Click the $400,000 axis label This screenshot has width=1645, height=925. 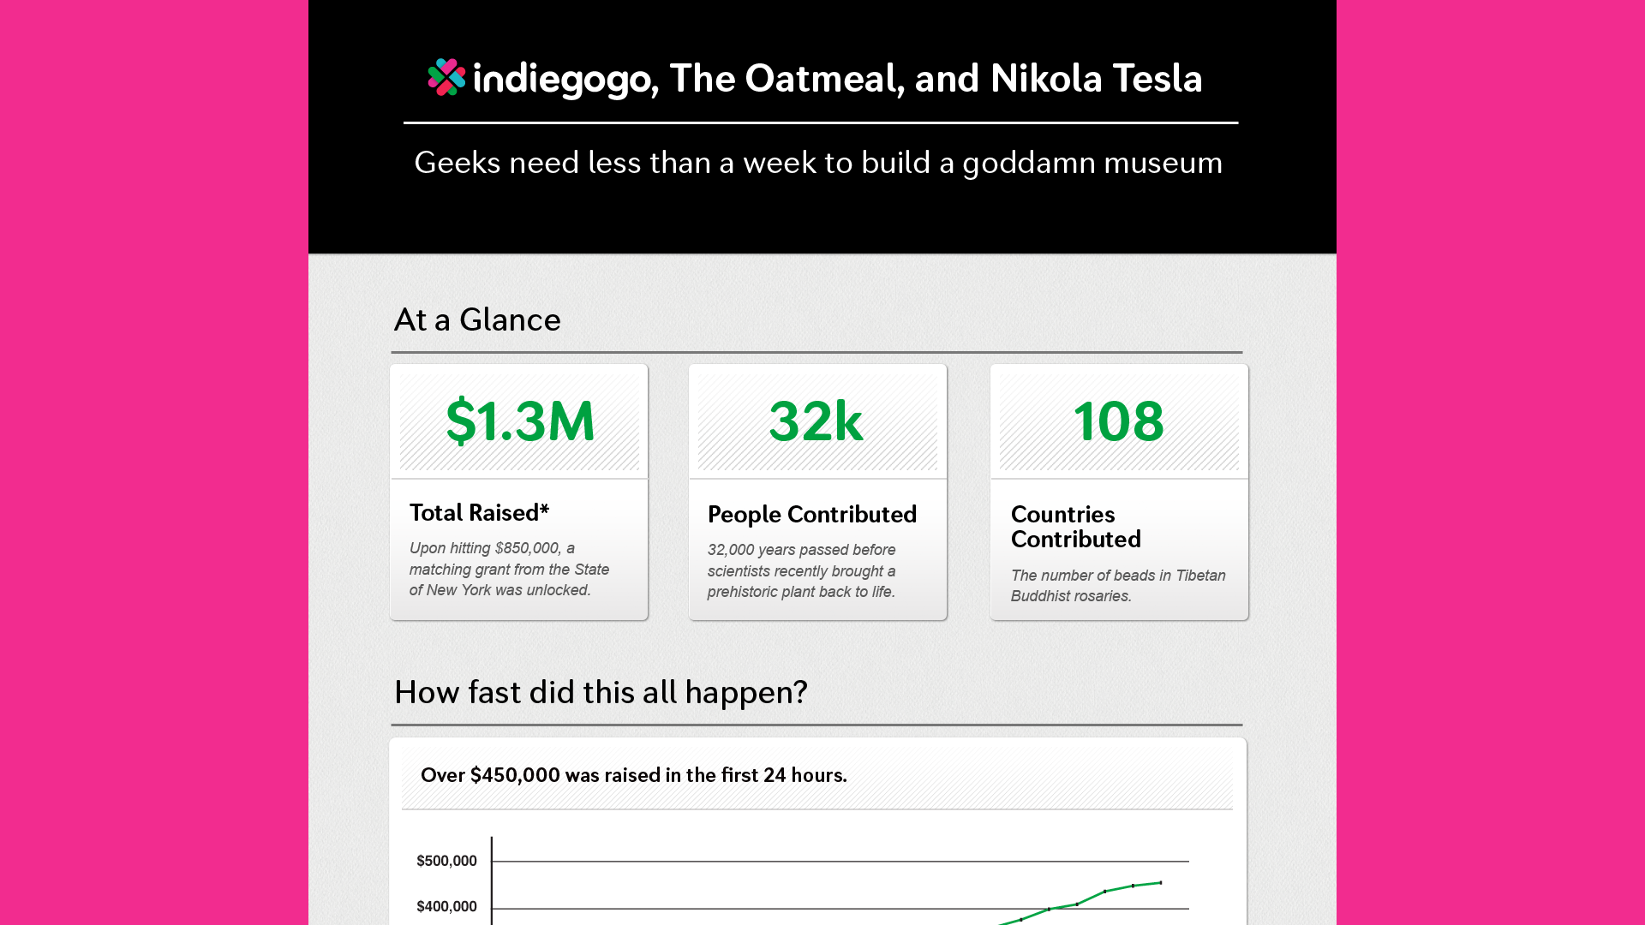[446, 906]
